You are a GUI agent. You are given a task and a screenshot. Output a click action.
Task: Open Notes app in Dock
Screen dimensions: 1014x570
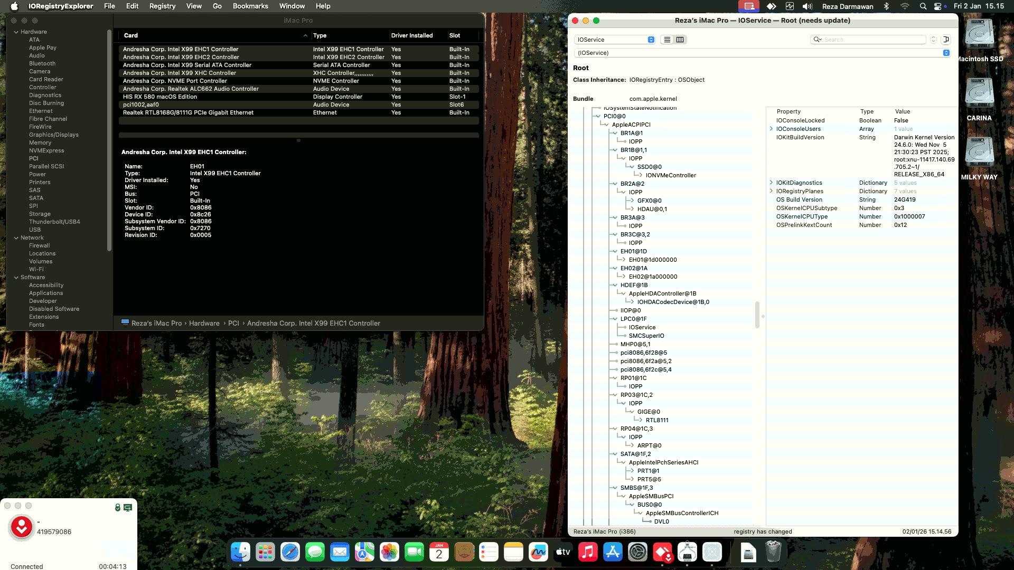[513, 553]
